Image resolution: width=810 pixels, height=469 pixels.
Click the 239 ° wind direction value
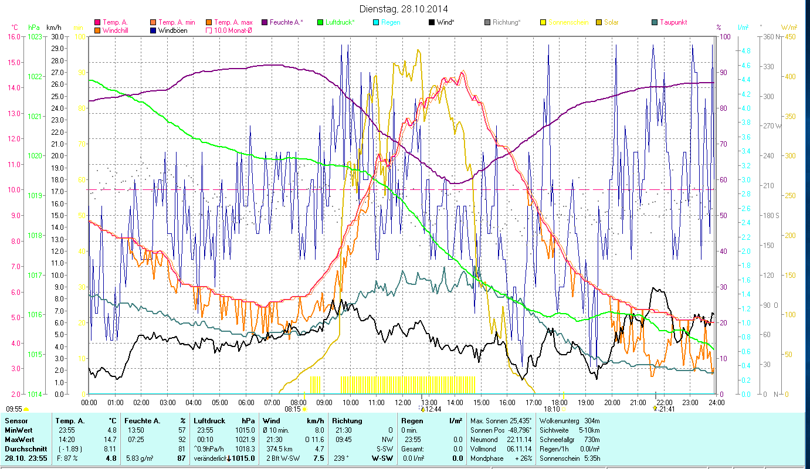pos(341,458)
